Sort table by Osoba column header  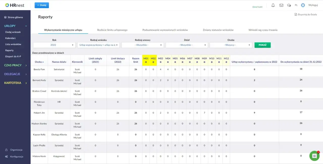point(39,62)
